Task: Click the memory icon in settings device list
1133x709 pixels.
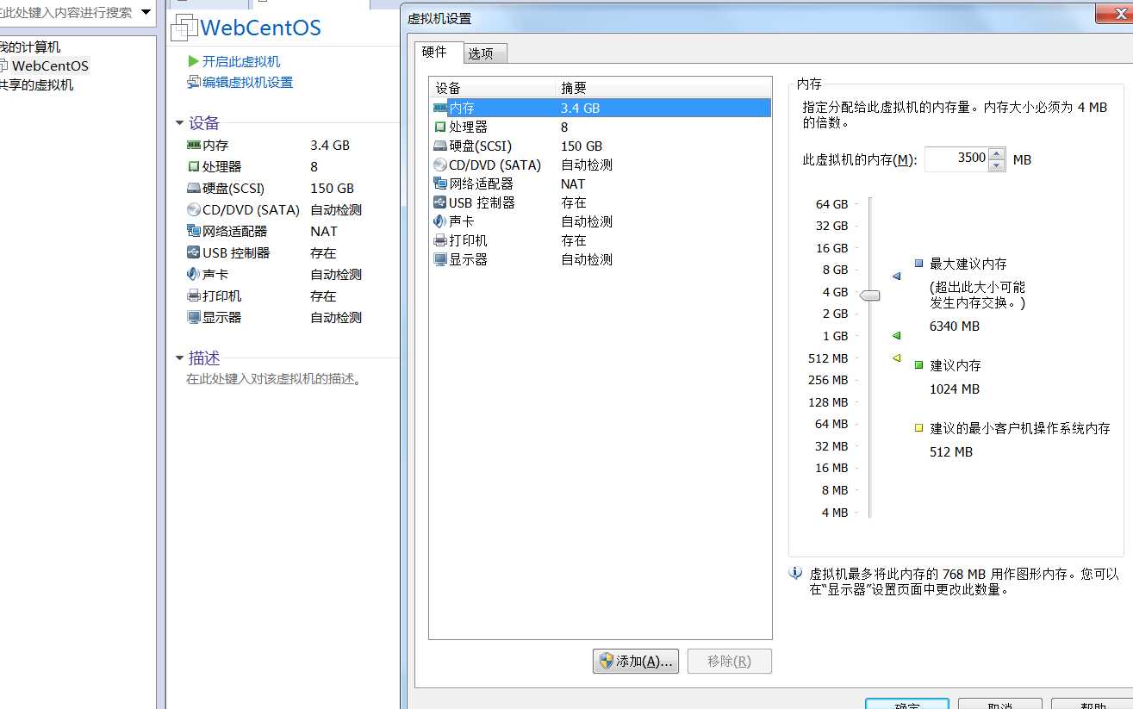Action: [x=440, y=109]
